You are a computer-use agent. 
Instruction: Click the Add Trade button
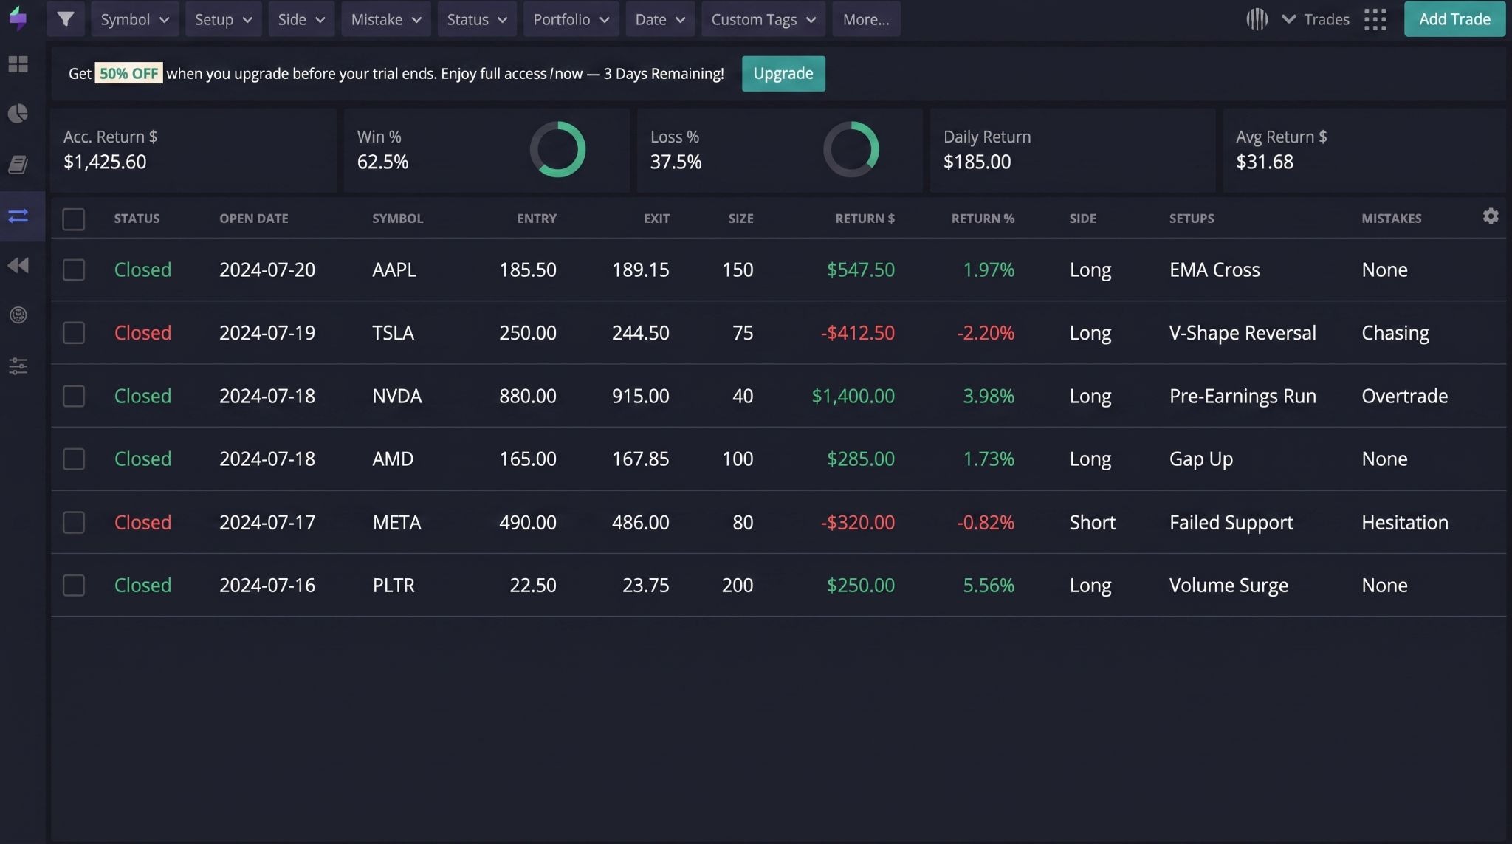[x=1454, y=19]
